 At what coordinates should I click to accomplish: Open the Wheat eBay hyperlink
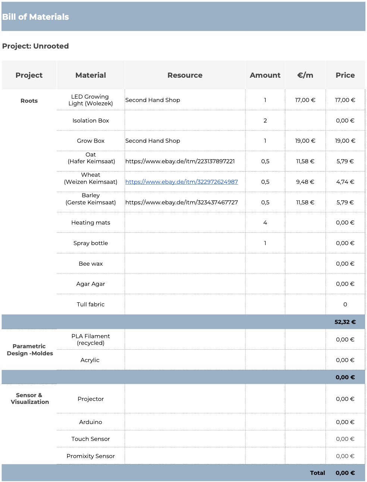[x=181, y=182]
